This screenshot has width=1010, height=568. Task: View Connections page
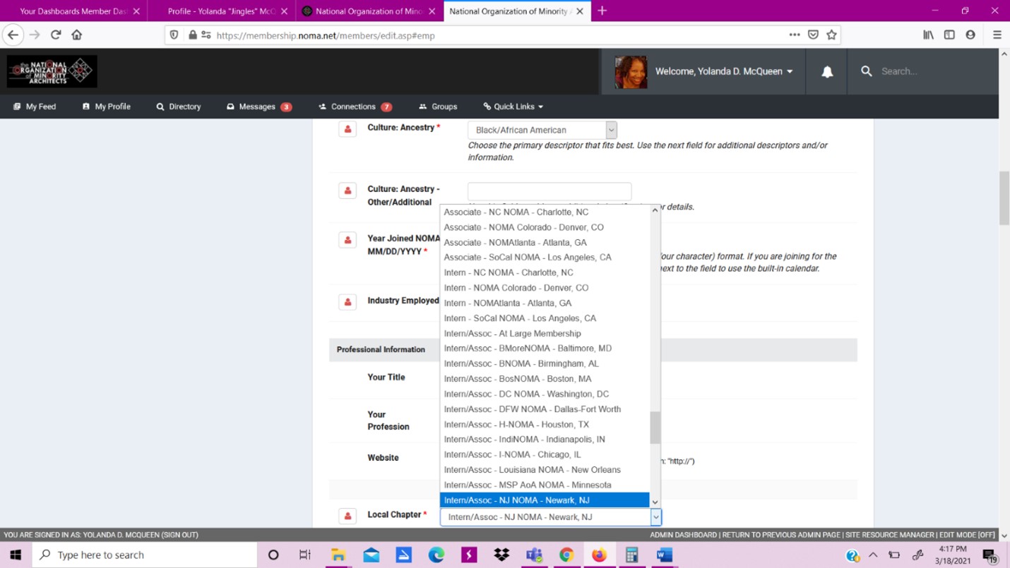click(x=355, y=107)
